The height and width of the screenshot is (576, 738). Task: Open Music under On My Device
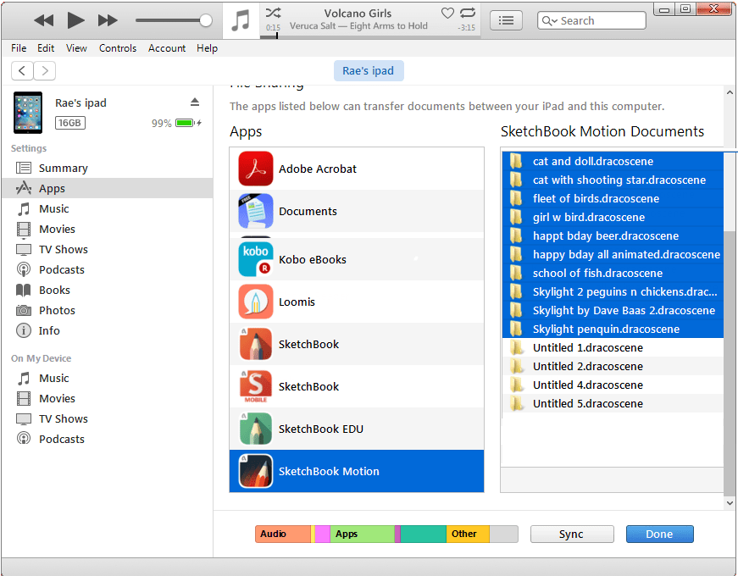click(108, 378)
